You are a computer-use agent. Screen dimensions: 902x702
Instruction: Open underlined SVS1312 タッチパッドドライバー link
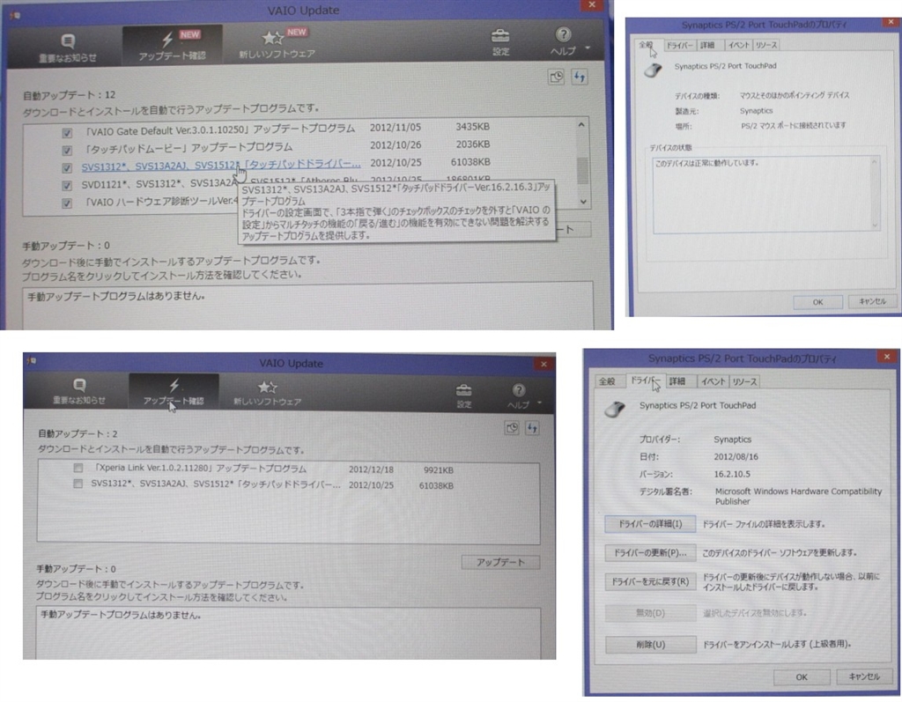click(x=221, y=166)
